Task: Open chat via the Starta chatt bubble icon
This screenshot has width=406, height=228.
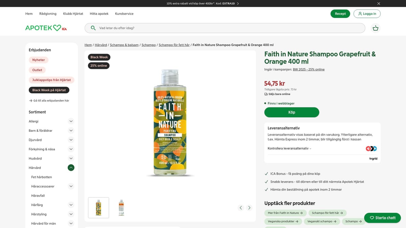Action: point(372,218)
